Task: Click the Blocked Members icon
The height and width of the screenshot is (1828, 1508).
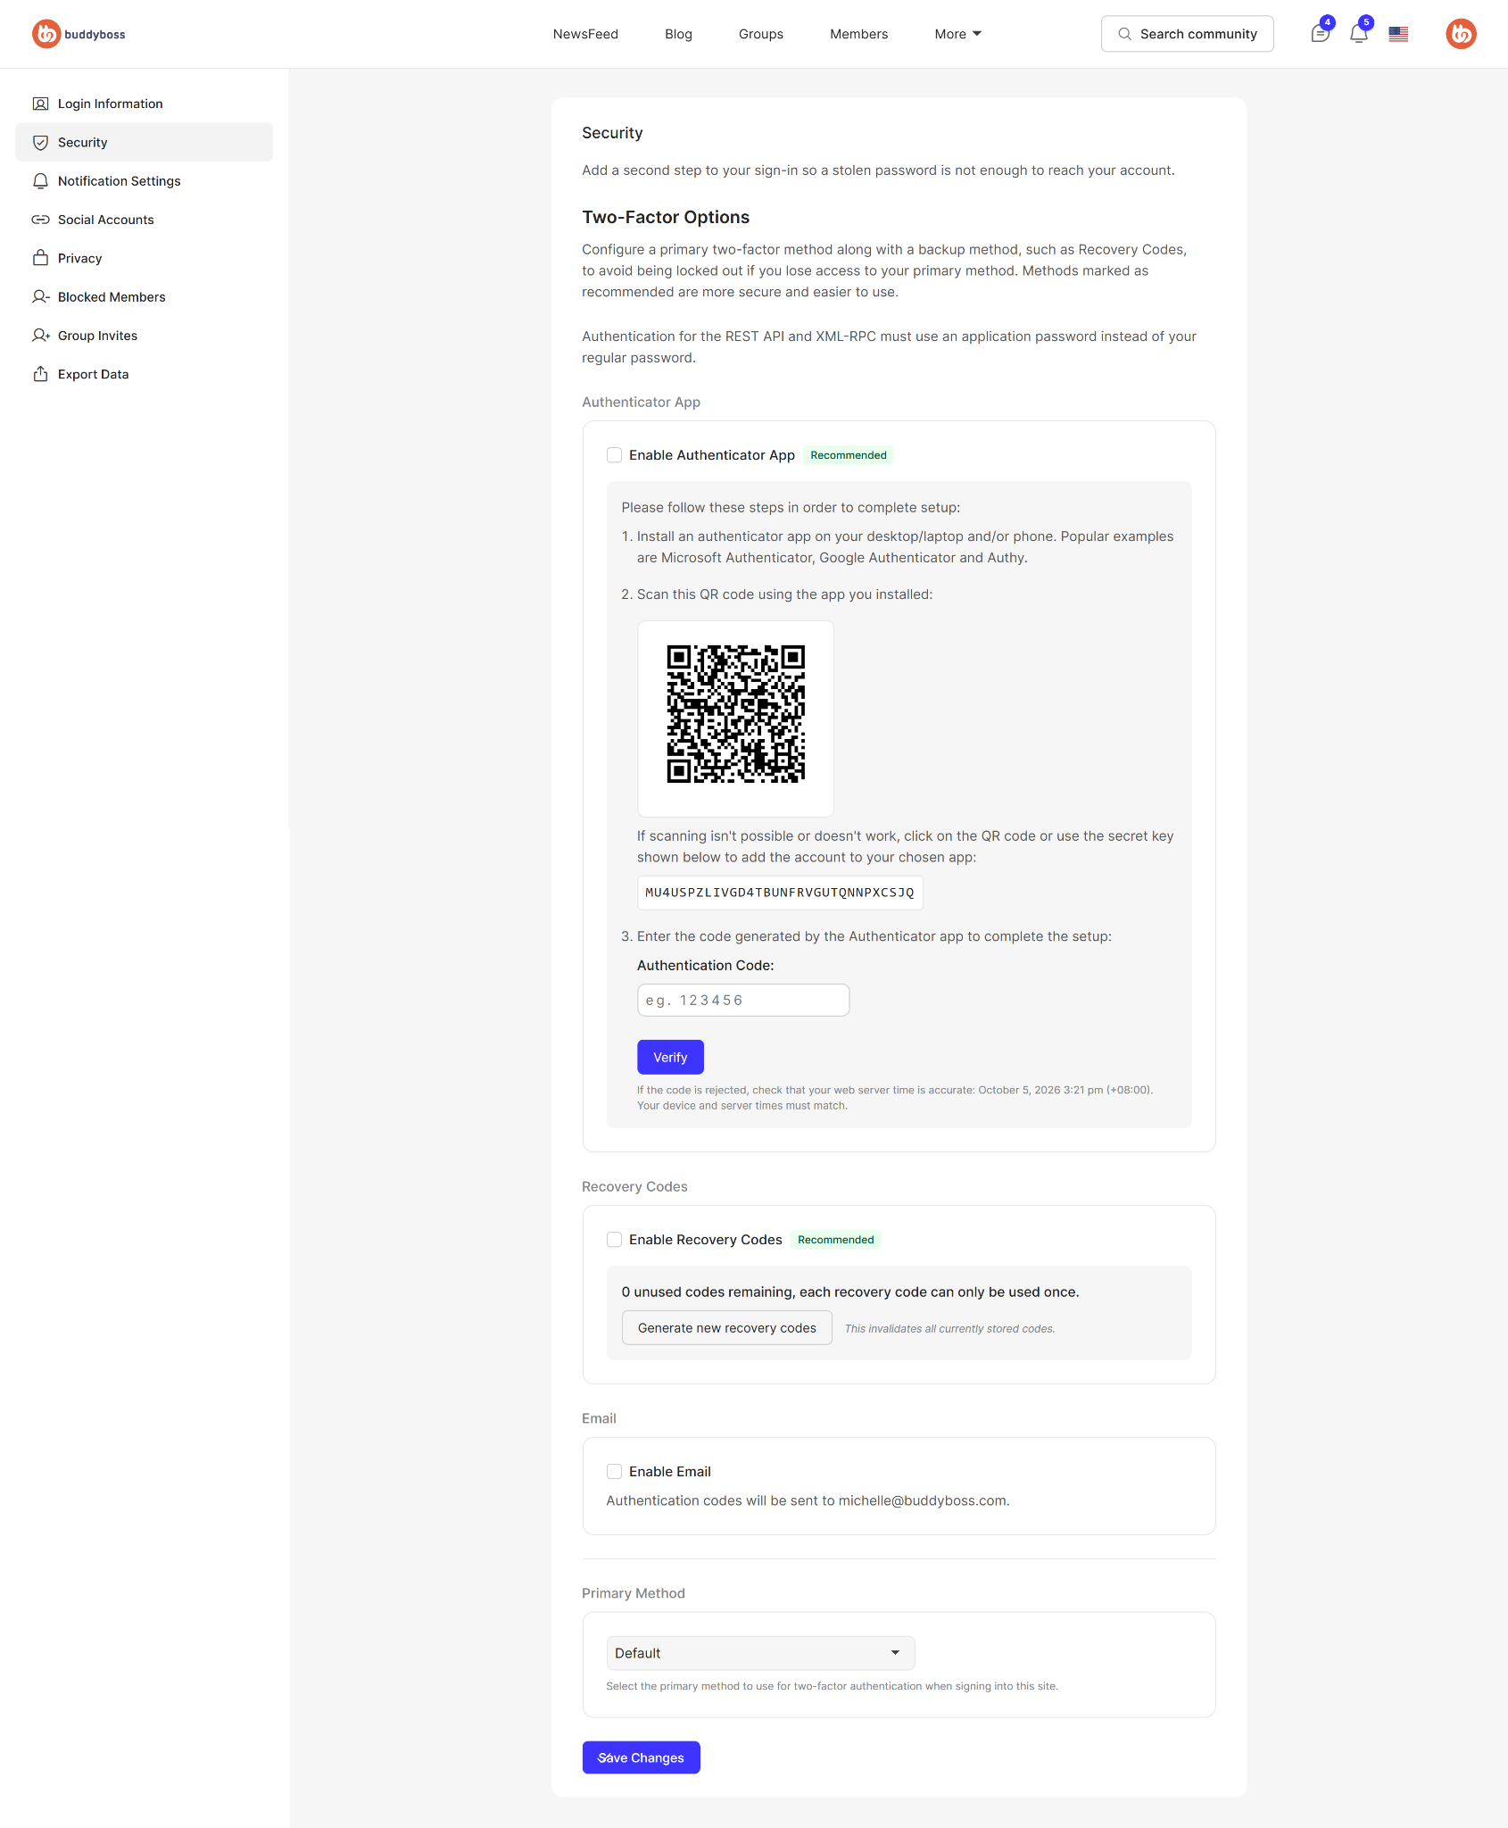Action: coord(40,296)
